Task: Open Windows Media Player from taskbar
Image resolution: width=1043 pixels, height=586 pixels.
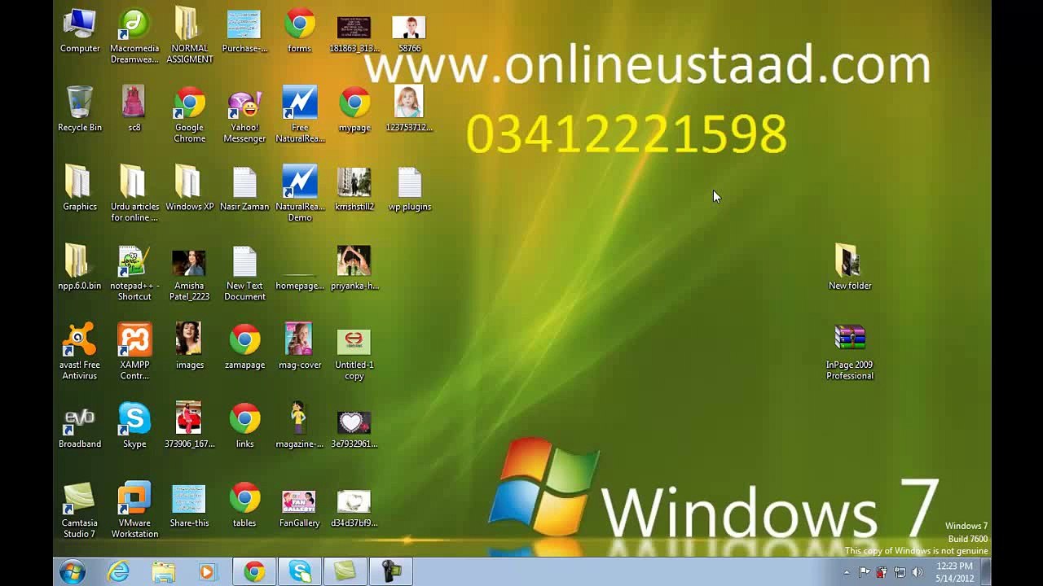Action: click(x=208, y=572)
